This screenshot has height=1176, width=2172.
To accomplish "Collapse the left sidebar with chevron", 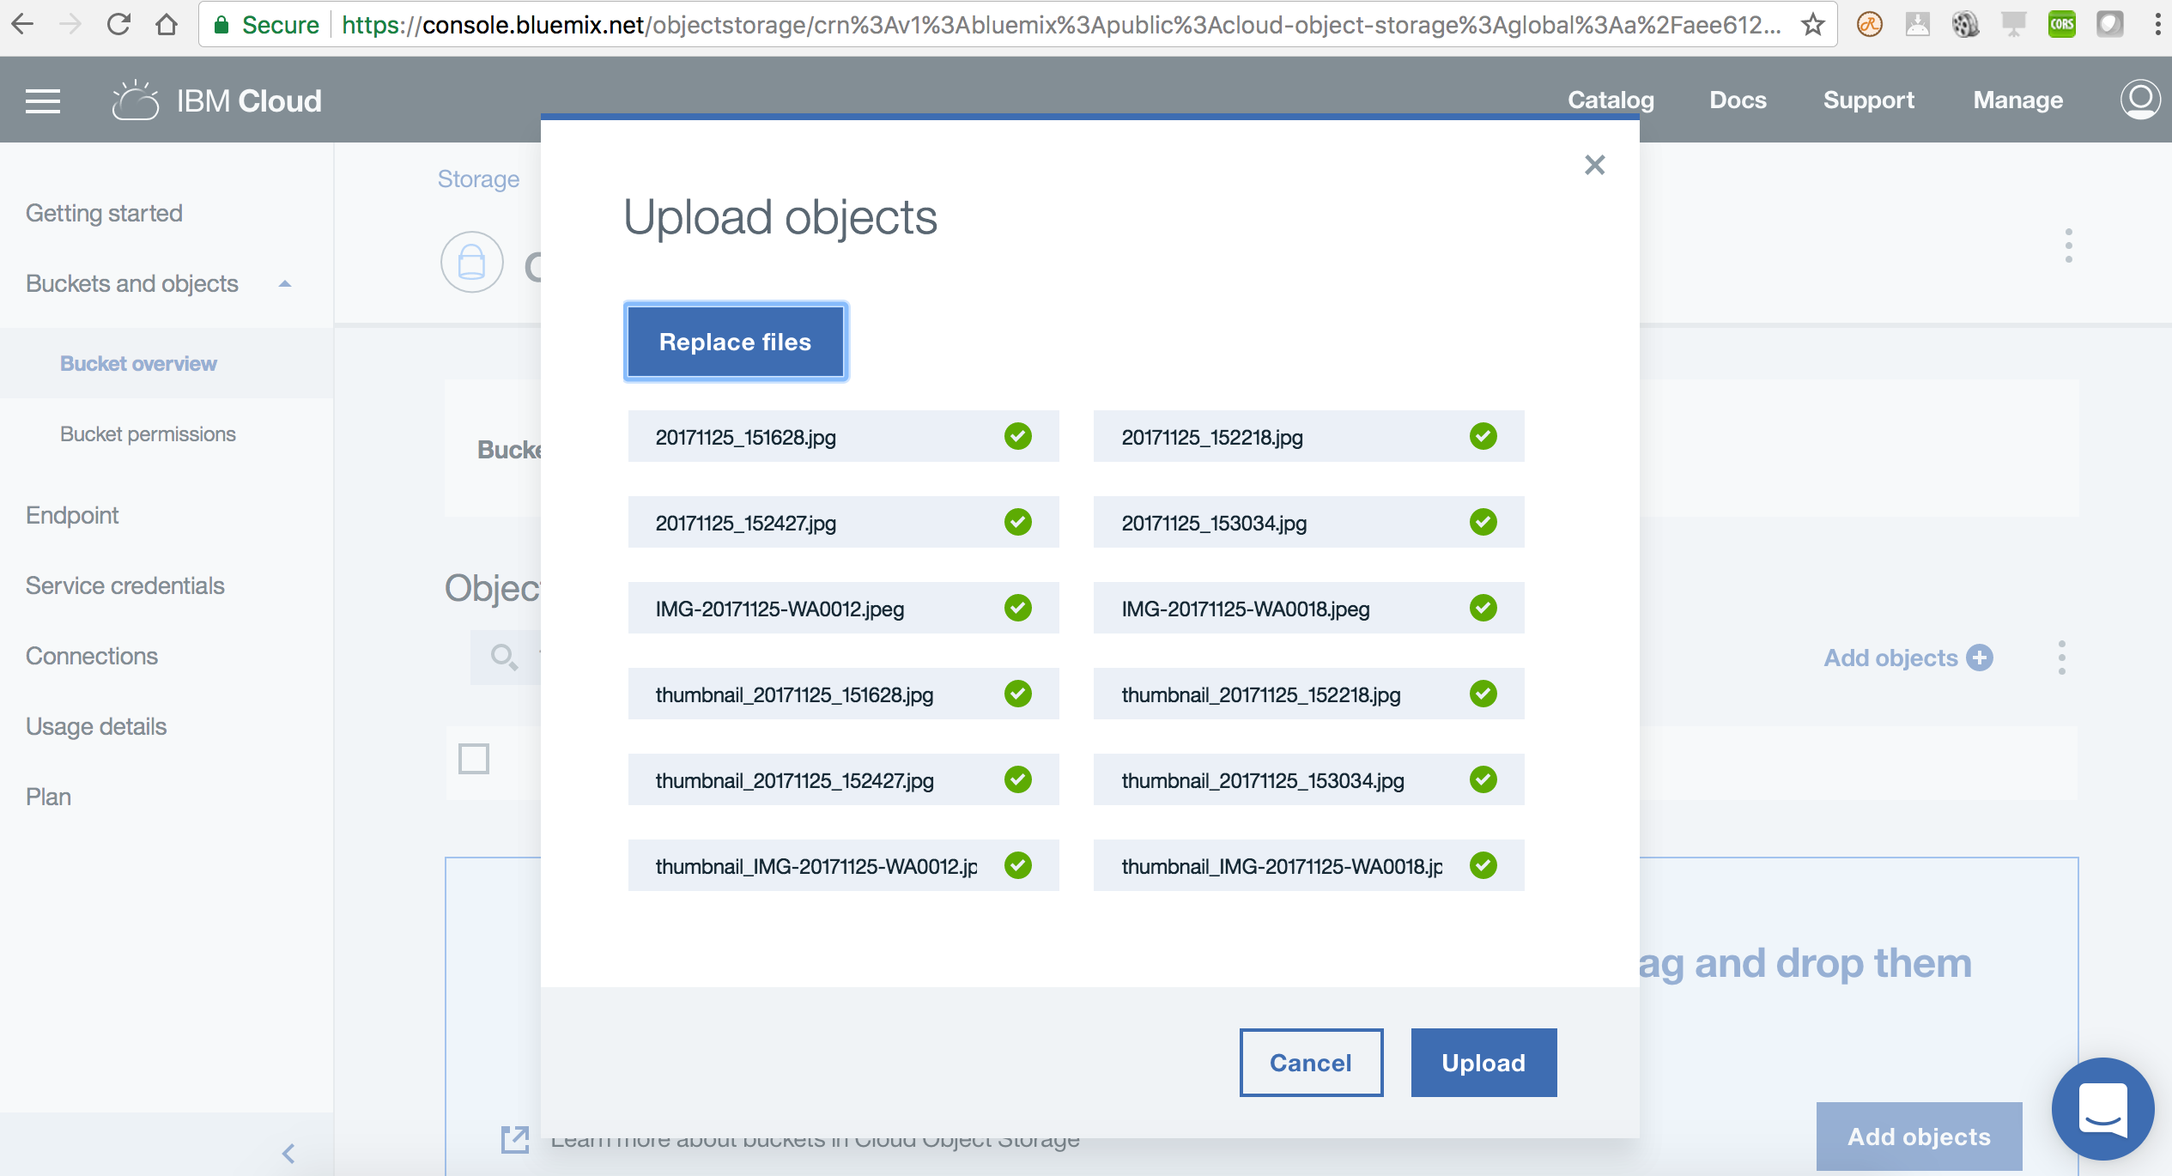I will 288,1153.
